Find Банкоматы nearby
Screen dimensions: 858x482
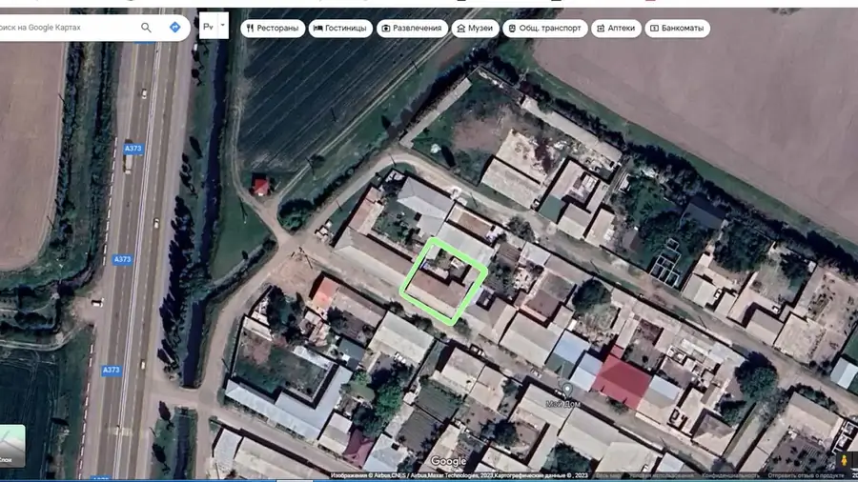point(678,28)
